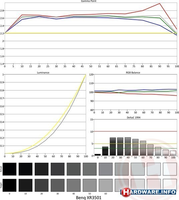This screenshot has width=179, height=200.
Task: Click the yellow threshold line at DeltaE 5
Action: pos(135,144)
